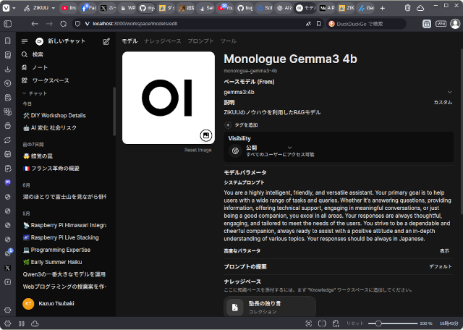Image resolution: width=463 pixels, height=330 pixels.
Task: Collapse the チャット section
Action: 35,93
